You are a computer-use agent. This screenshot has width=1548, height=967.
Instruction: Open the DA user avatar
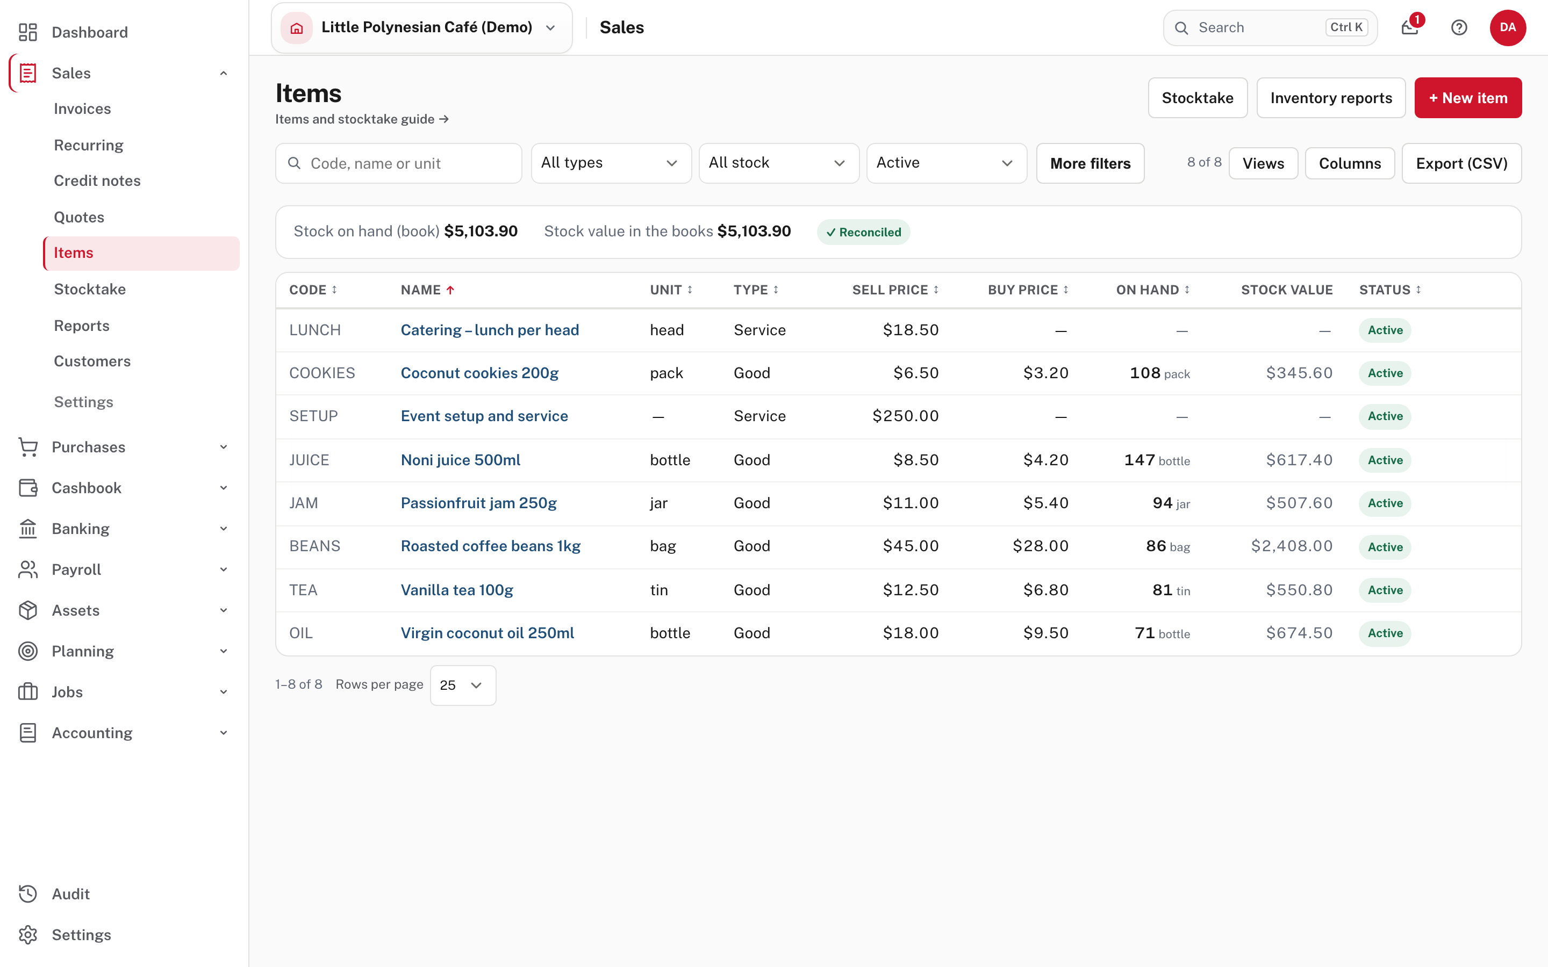pyautogui.click(x=1508, y=27)
